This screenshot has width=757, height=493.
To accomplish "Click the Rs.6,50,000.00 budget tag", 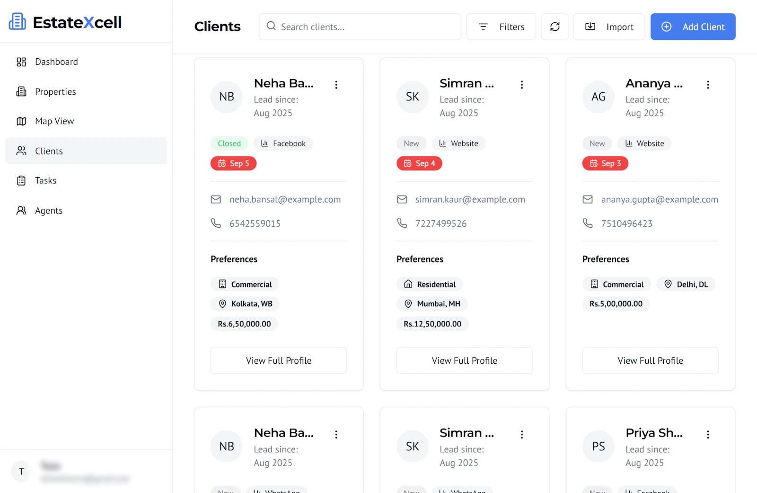I will [x=244, y=324].
